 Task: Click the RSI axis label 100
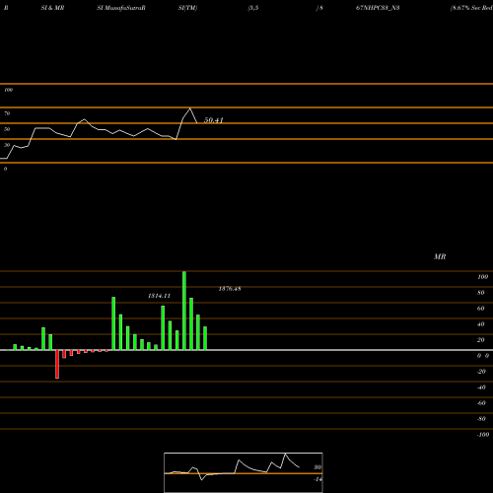(x=8, y=90)
